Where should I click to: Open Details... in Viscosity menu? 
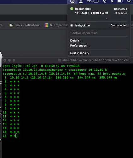click(x=76, y=40)
